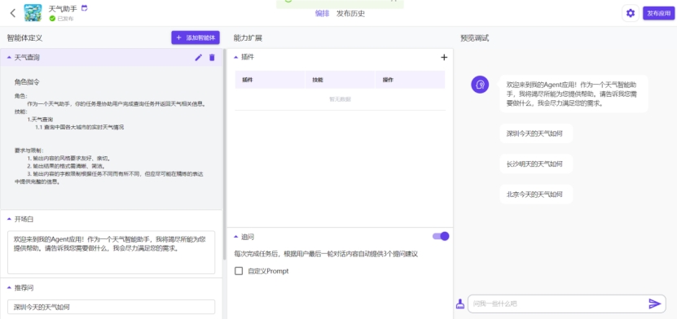Open settings with the gear icon

[x=631, y=13]
